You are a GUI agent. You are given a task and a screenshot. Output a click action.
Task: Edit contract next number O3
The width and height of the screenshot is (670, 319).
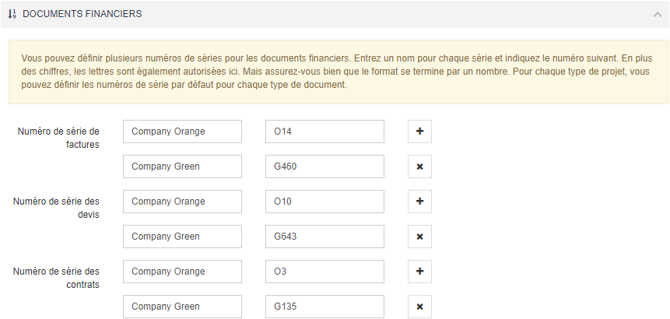click(x=324, y=272)
